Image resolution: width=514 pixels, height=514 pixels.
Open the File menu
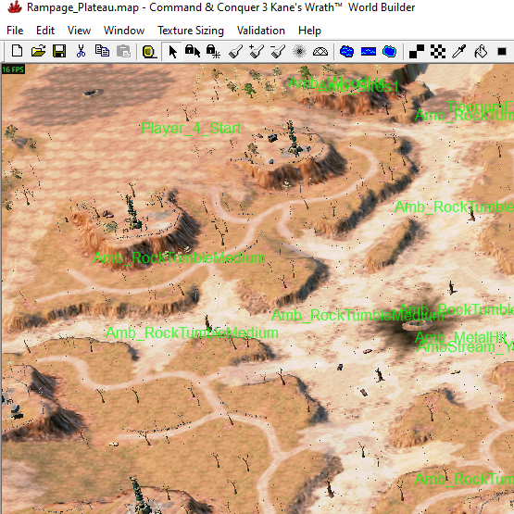pyautogui.click(x=15, y=31)
